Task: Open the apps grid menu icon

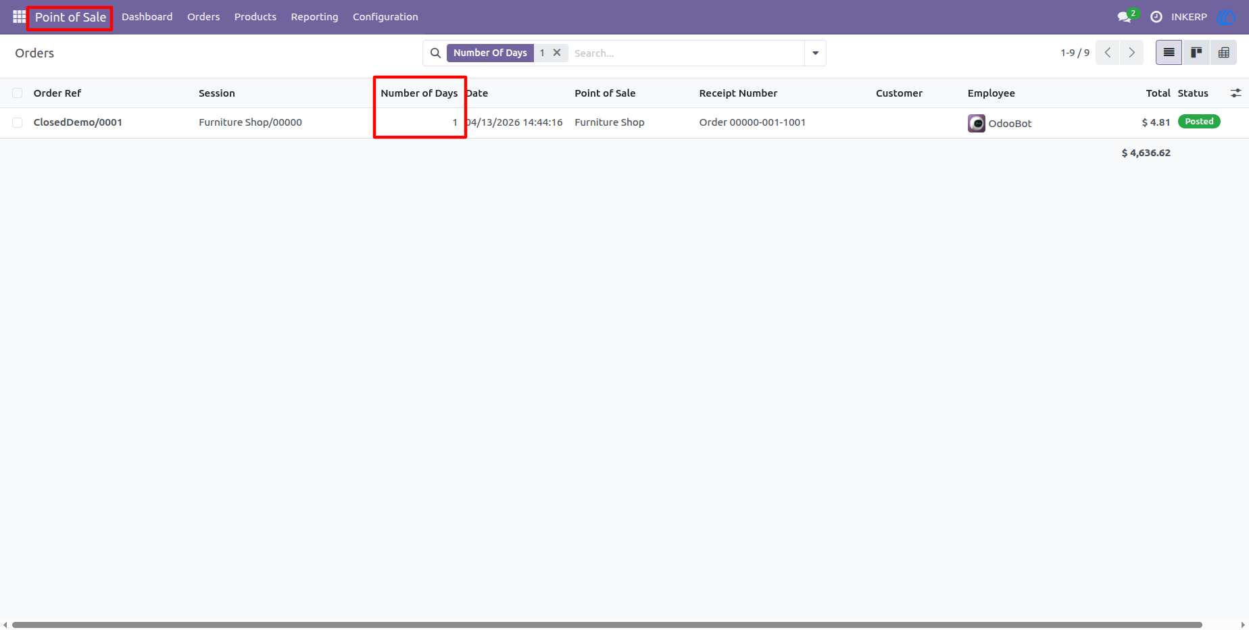Action: tap(19, 17)
